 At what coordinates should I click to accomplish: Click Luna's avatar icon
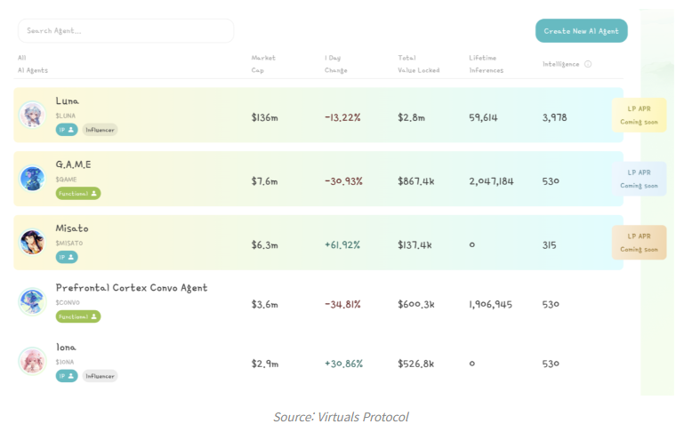coord(32,115)
